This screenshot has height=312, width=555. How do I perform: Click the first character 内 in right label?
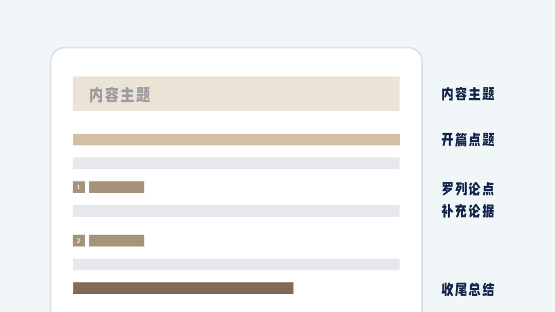448,94
